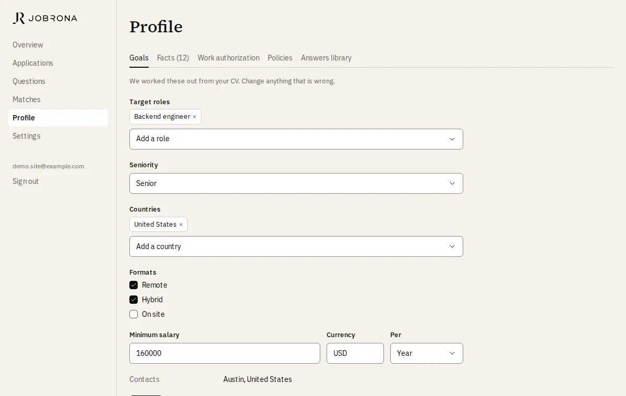This screenshot has width=626, height=396.
Task: Click the Minimum salary input field
Action: click(x=225, y=353)
